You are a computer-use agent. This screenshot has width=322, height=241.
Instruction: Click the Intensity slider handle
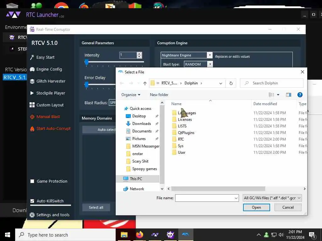87,62
